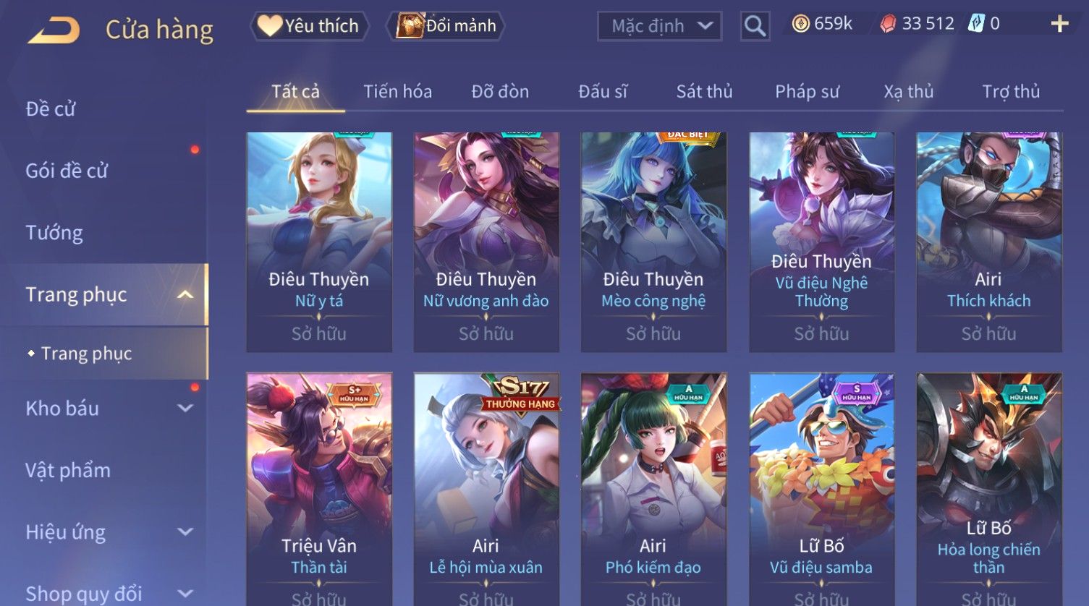Tap the gold coin balance icon

[x=800, y=24]
